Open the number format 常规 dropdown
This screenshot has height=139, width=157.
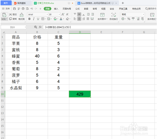coord(144,15)
